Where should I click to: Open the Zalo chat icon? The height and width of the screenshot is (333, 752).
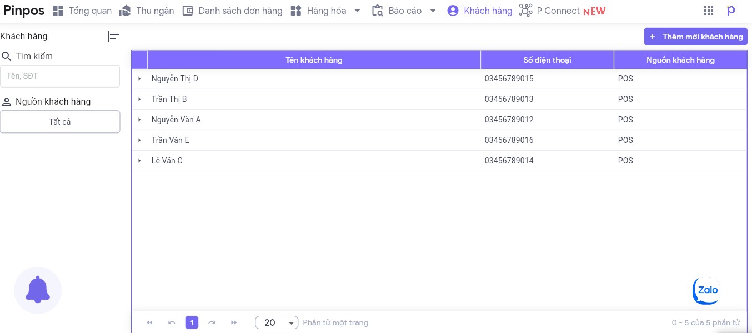pyautogui.click(x=706, y=290)
